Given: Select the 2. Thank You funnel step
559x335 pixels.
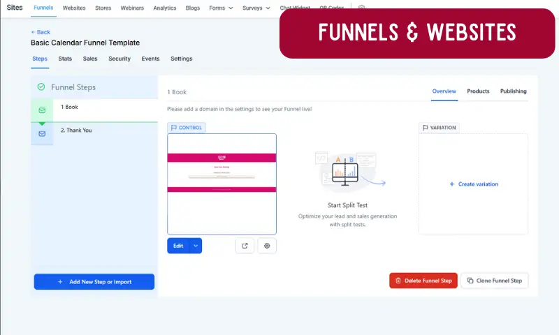Looking at the screenshot, I should [x=94, y=134].
